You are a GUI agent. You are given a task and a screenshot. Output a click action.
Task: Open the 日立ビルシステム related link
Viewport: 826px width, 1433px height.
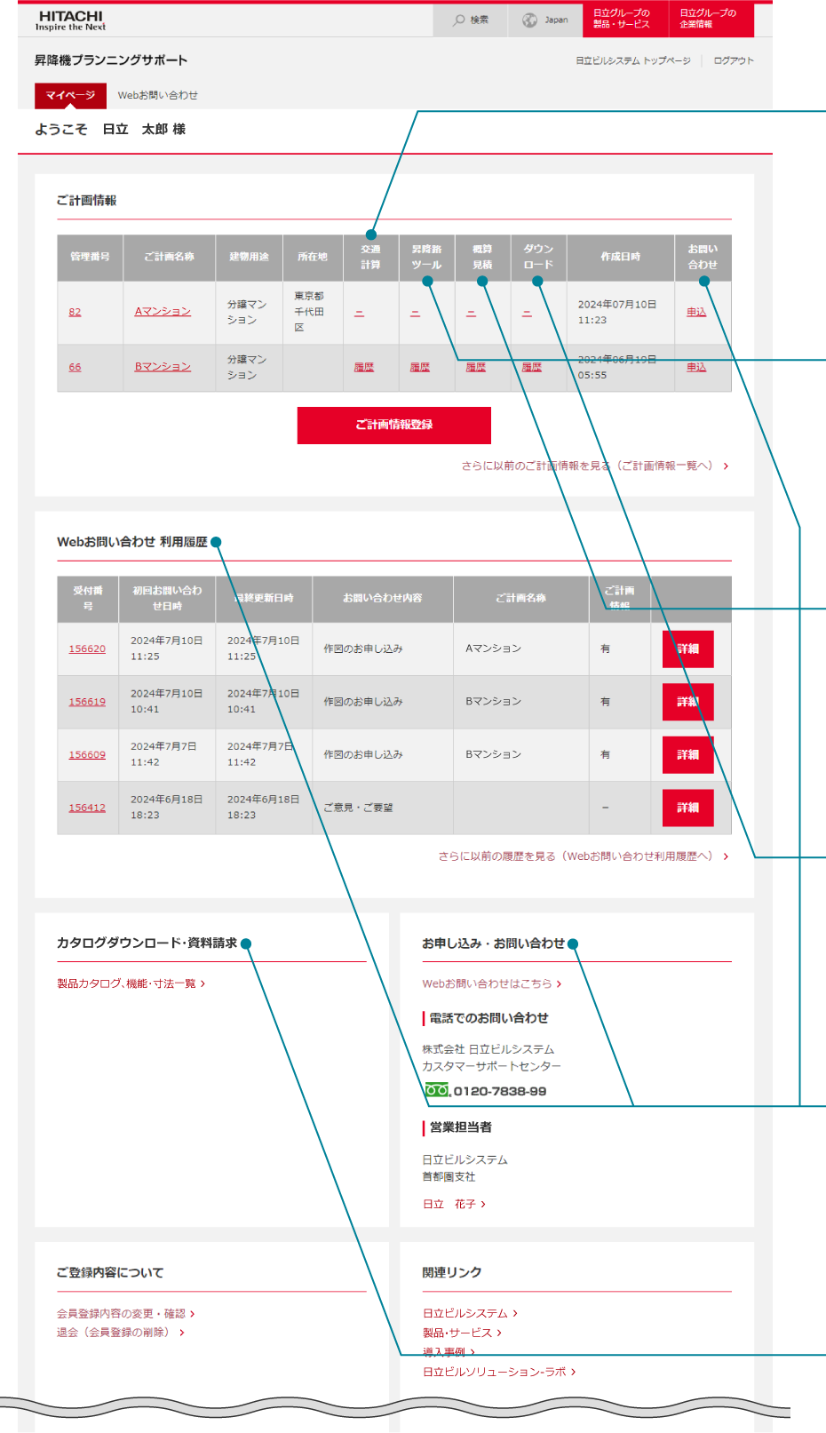coord(470,1313)
